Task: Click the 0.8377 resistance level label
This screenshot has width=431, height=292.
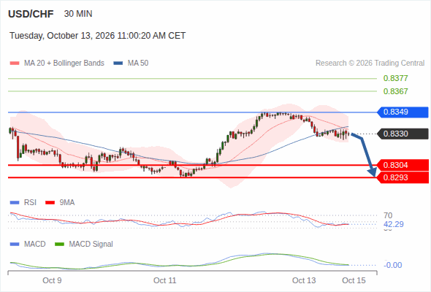Action: [x=395, y=78]
